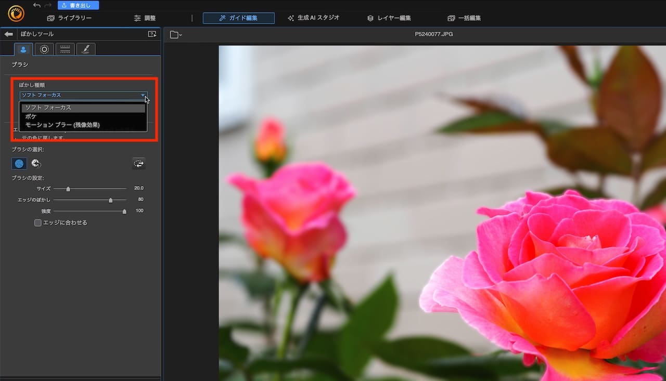
Task: Undo the last action with the left-curved arrow
Action: click(36, 5)
